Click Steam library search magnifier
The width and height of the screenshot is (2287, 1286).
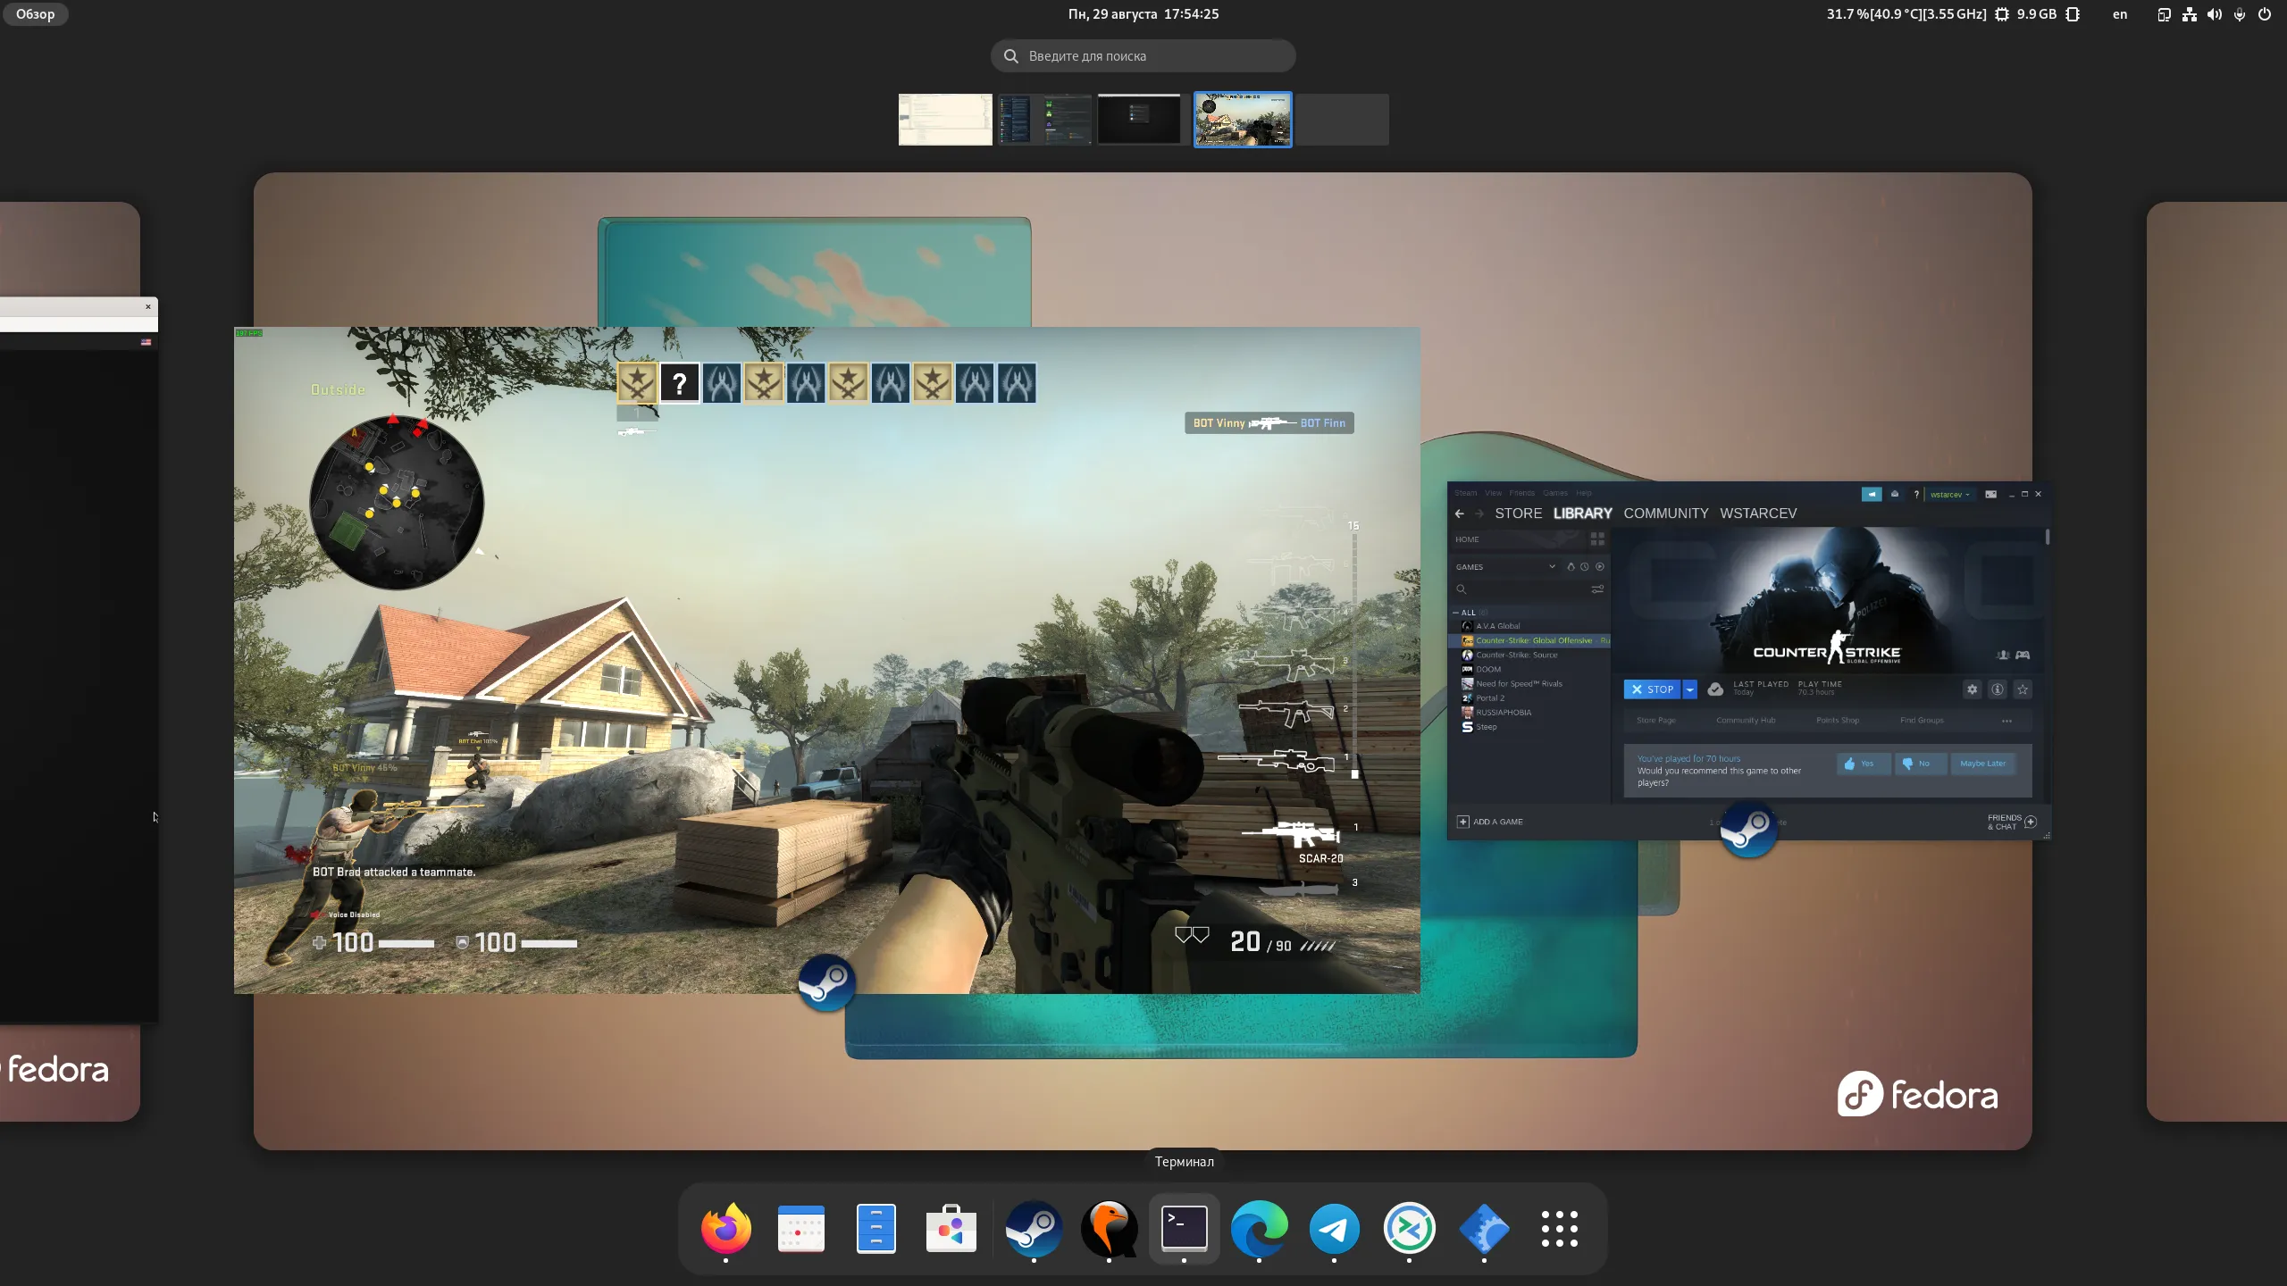pos(1462,589)
